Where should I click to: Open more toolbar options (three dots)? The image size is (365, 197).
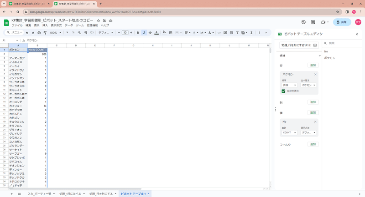[259, 33]
